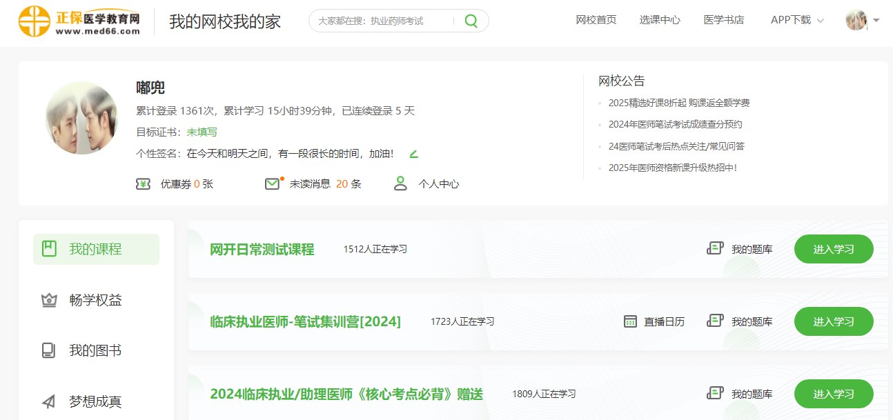Open the coupon ticket icon
Screen dimensions: 893x420
pos(143,184)
